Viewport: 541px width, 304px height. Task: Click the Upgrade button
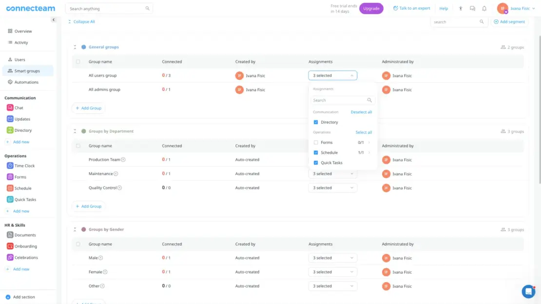[x=371, y=8]
